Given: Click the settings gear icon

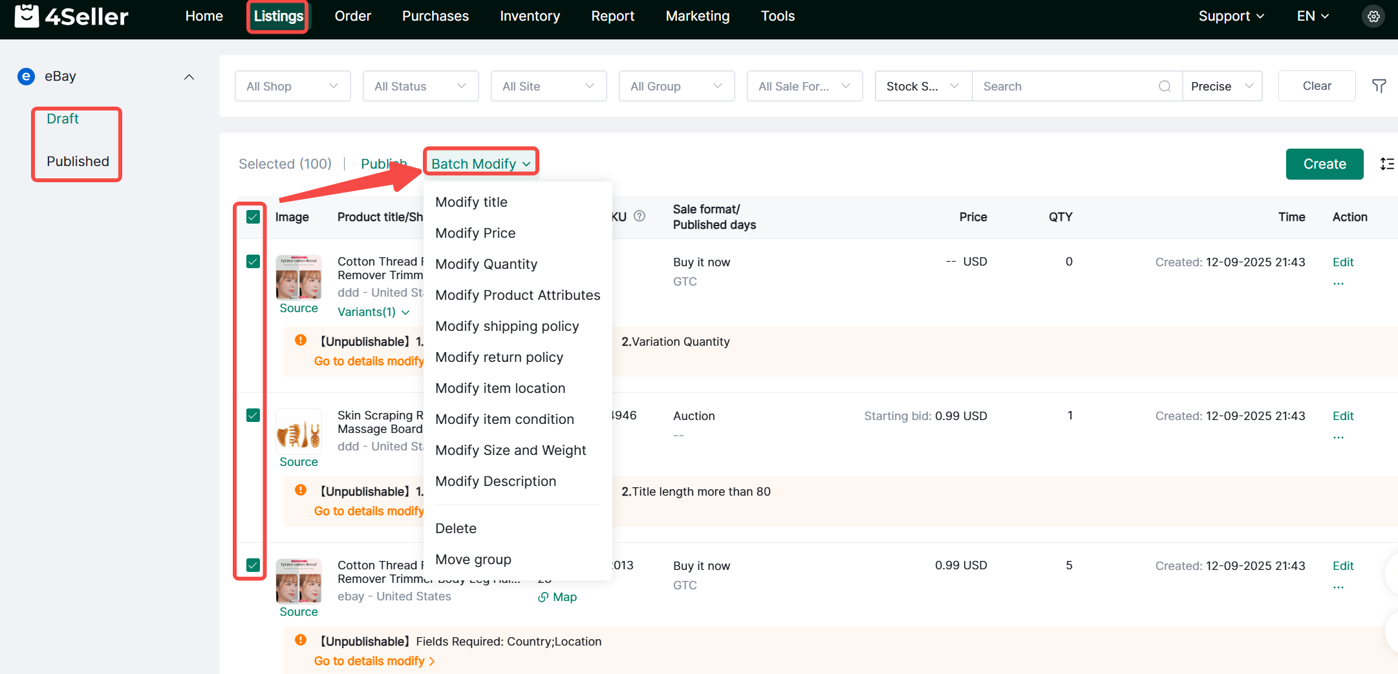Looking at the screenshot, I should point(1373,17).
